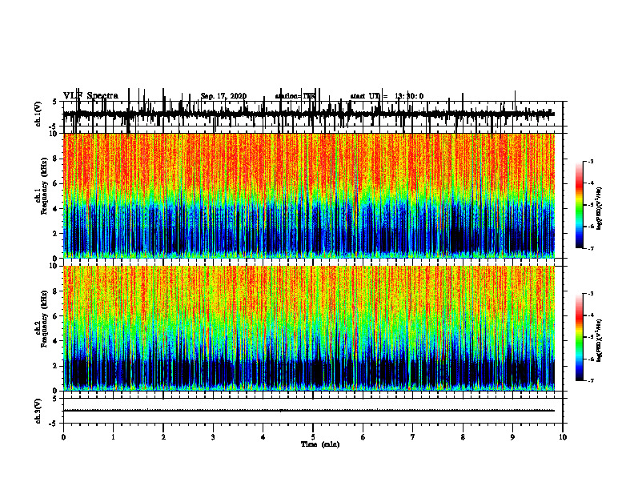Click the "Time (min)" x-axis label
This screenshot has width=634, height=490.
(320, 444)
